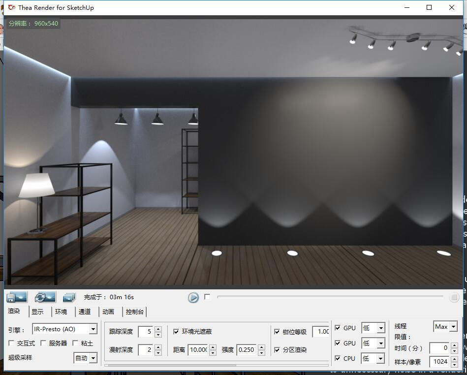Decrease 样本/像素 with its down arrow

tap(454, 365)
